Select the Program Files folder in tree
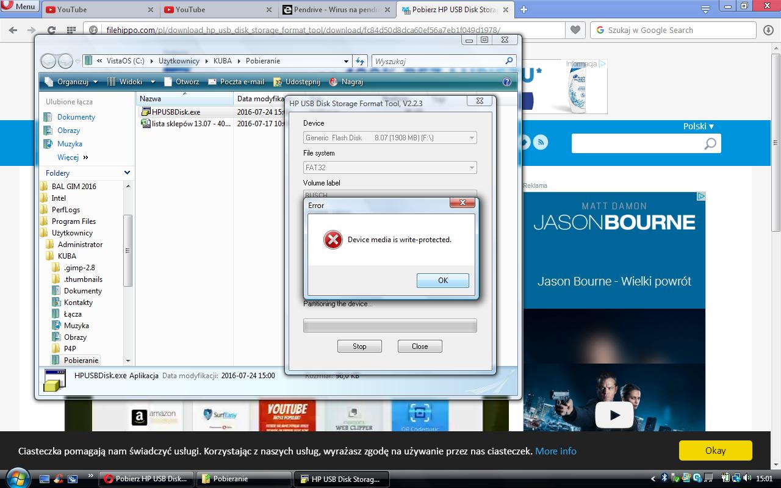 [x=74, y=221]
